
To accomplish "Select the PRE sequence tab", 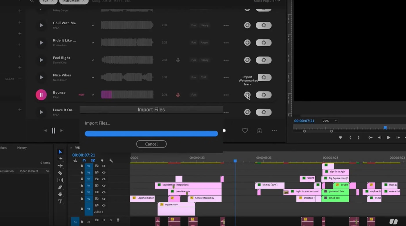I will [x=77, y=147].
